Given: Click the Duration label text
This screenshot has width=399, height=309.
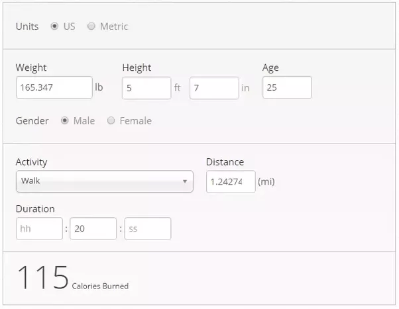Looking at the screenshot, I should 35,208.
